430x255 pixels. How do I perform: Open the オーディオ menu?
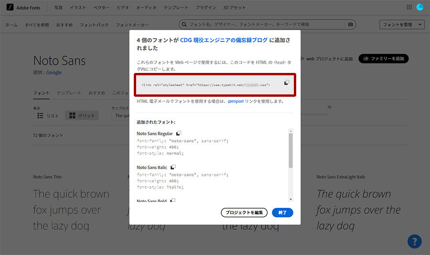tap(146, 7)
